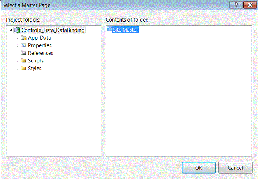Click the Scripts folder icon

tap(23, 60)
